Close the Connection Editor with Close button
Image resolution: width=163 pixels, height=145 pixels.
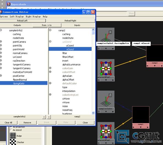(x=85, y=123)
